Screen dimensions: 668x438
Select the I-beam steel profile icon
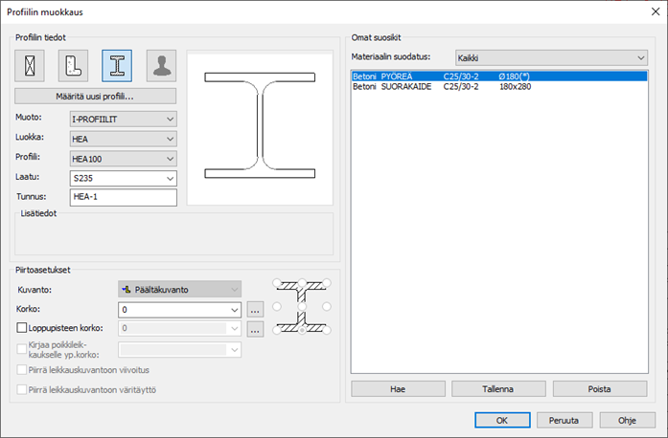click(x=117, y=65)
